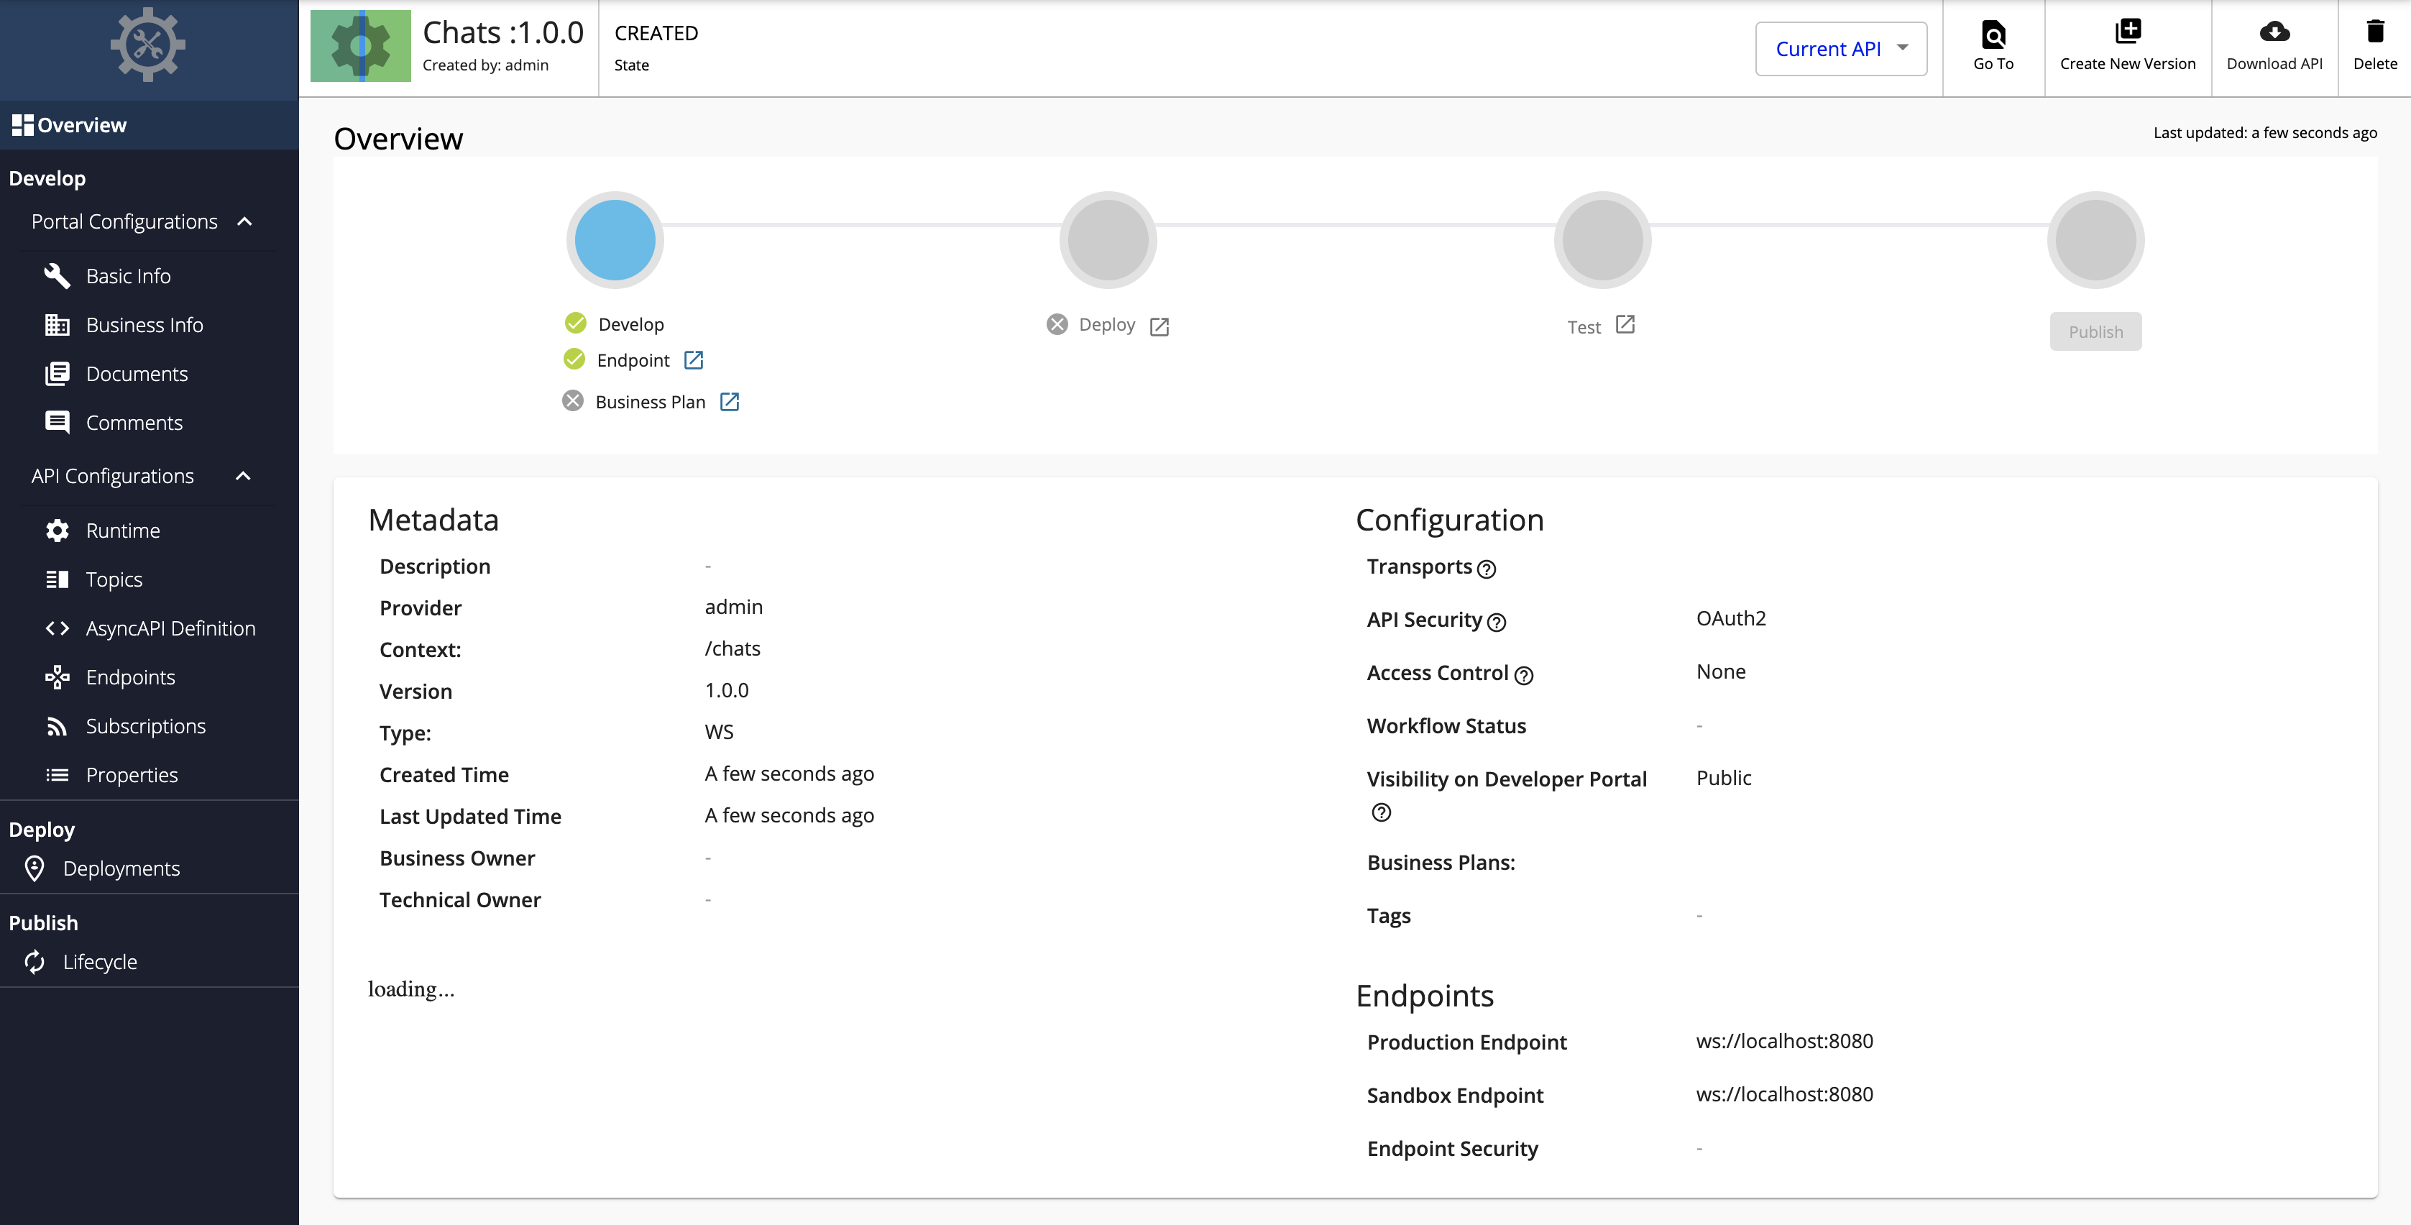Select the Subscriptions feed icon

(x=56, y=725)
